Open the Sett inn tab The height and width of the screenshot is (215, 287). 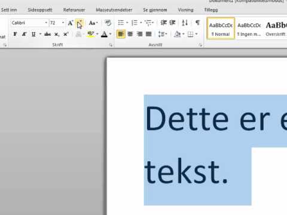9,10
